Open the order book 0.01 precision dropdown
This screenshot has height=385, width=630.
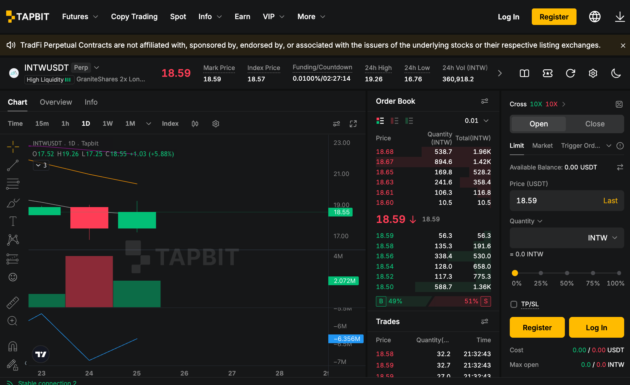[476, 121]
